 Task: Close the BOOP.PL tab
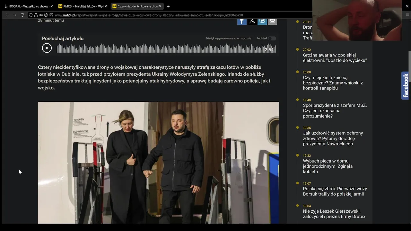coord(51,6)
